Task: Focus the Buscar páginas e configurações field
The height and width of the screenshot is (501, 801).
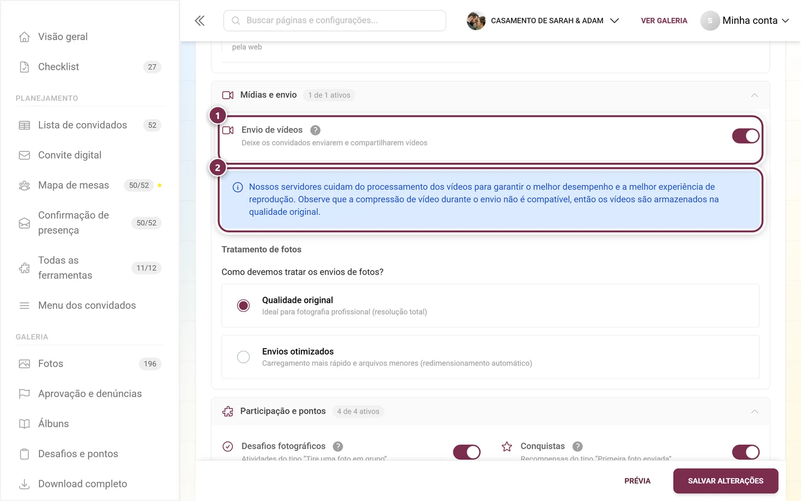Action: [334, 21]
